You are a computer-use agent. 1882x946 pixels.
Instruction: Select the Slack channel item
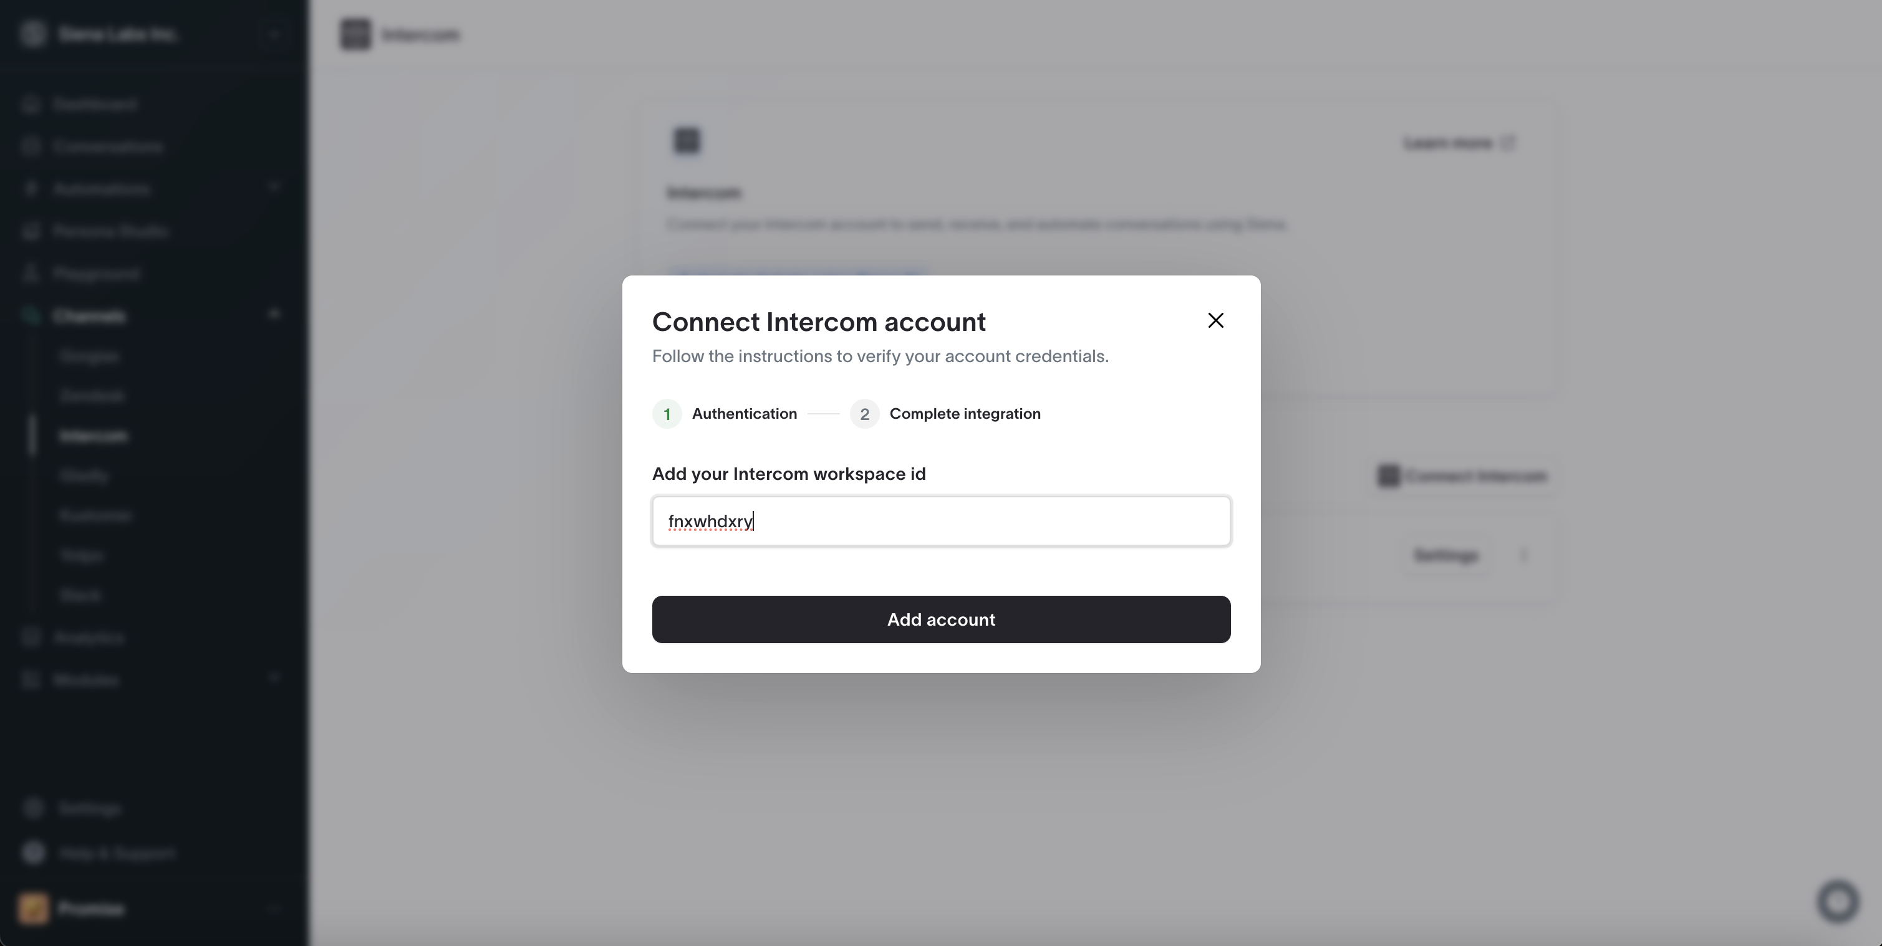pos(80,595)
